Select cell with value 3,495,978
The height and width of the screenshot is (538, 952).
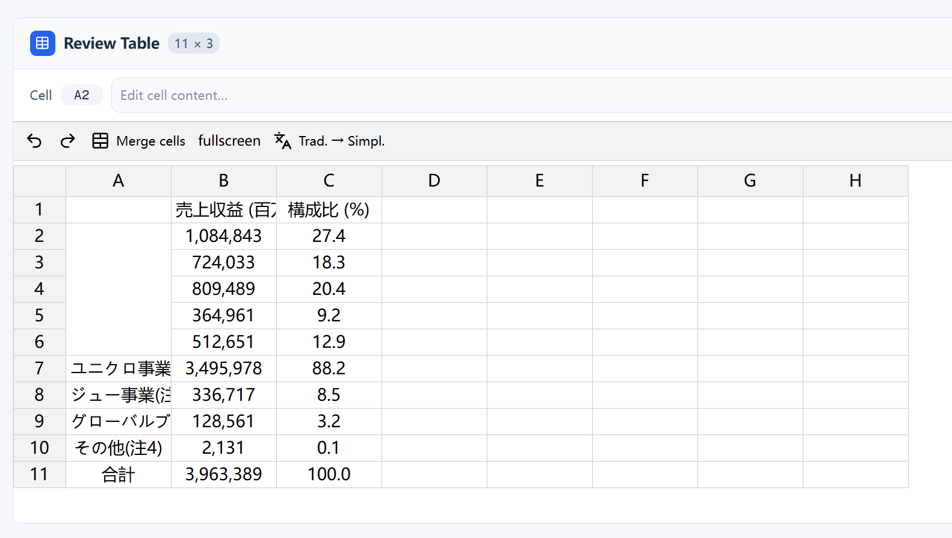[224, 369]
